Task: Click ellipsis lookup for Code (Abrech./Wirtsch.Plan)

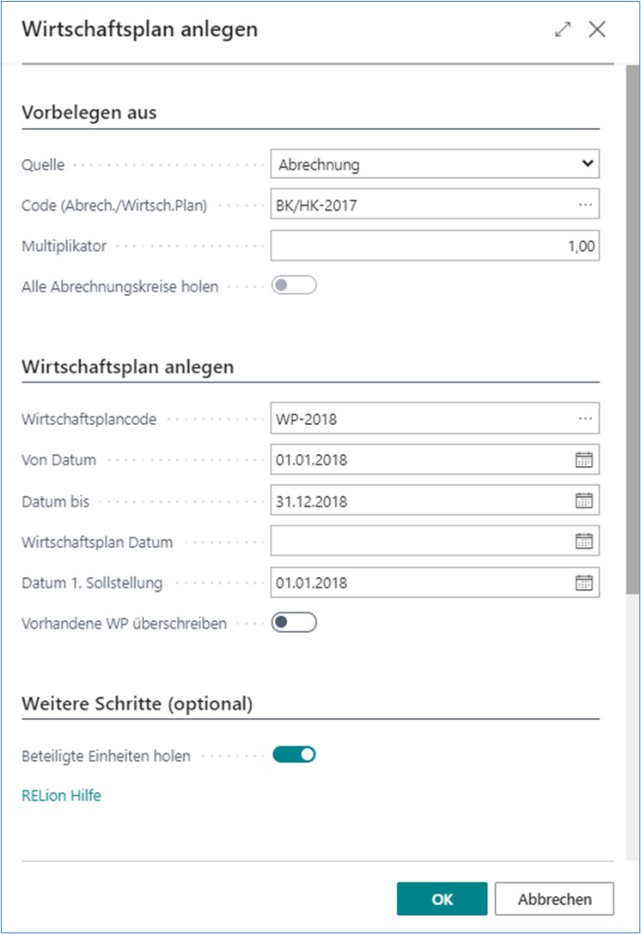Action: click(x=585, y=205)
